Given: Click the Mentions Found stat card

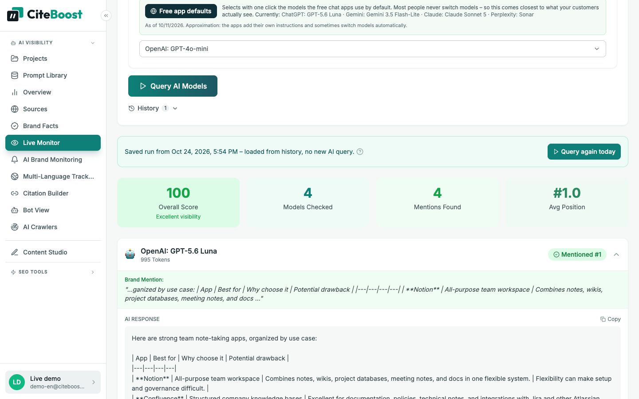Looking at the screenshot, I should coord(438,203).
